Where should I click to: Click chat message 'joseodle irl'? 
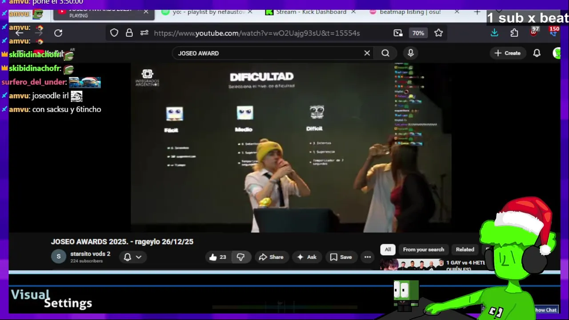click(50, 96)
